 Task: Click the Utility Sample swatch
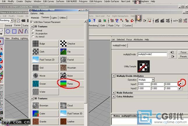[143, 66]
